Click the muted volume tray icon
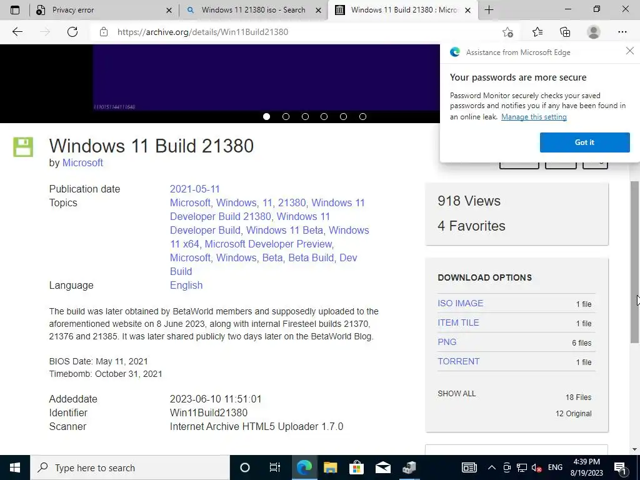 click(537, 467)
